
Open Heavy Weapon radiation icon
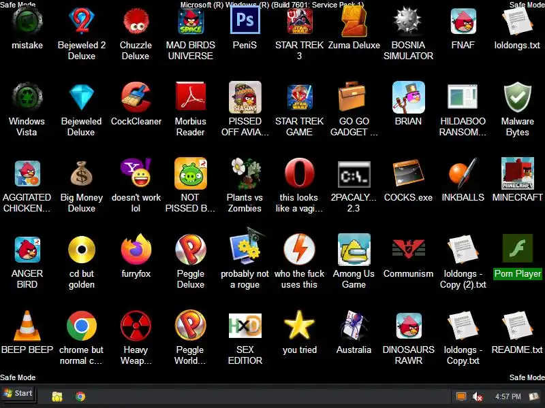click(x=136, y=326)
